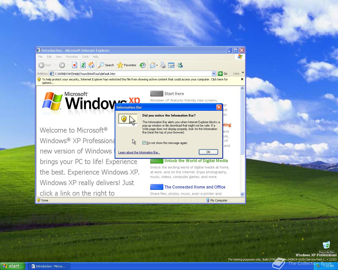This screenshot has width=338, height=270.
Task: Click OK in the Information Bar dialog
Action: [208, 152]
